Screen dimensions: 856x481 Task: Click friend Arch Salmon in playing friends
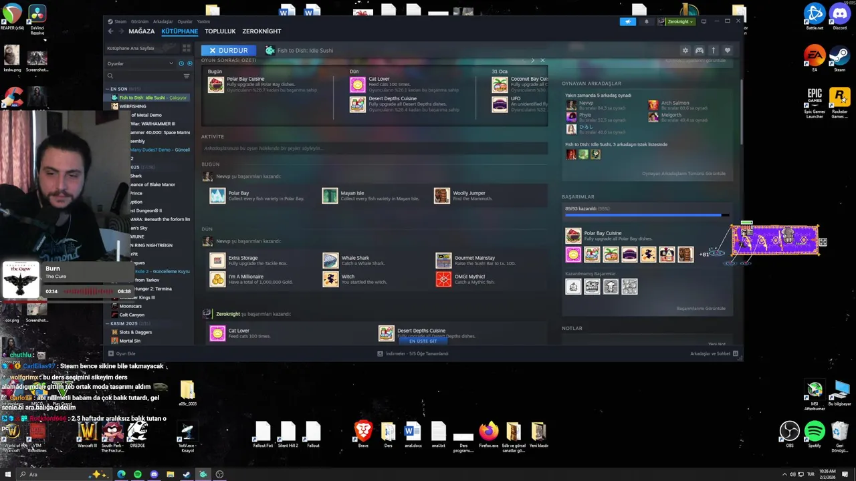tap(675, 103)
